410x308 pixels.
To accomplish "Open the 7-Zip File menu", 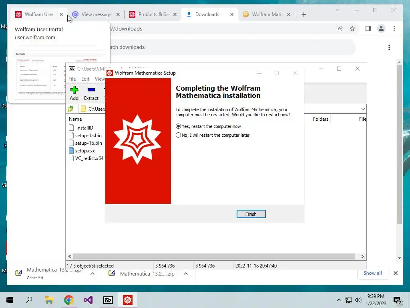I will [x=72, y=79].
